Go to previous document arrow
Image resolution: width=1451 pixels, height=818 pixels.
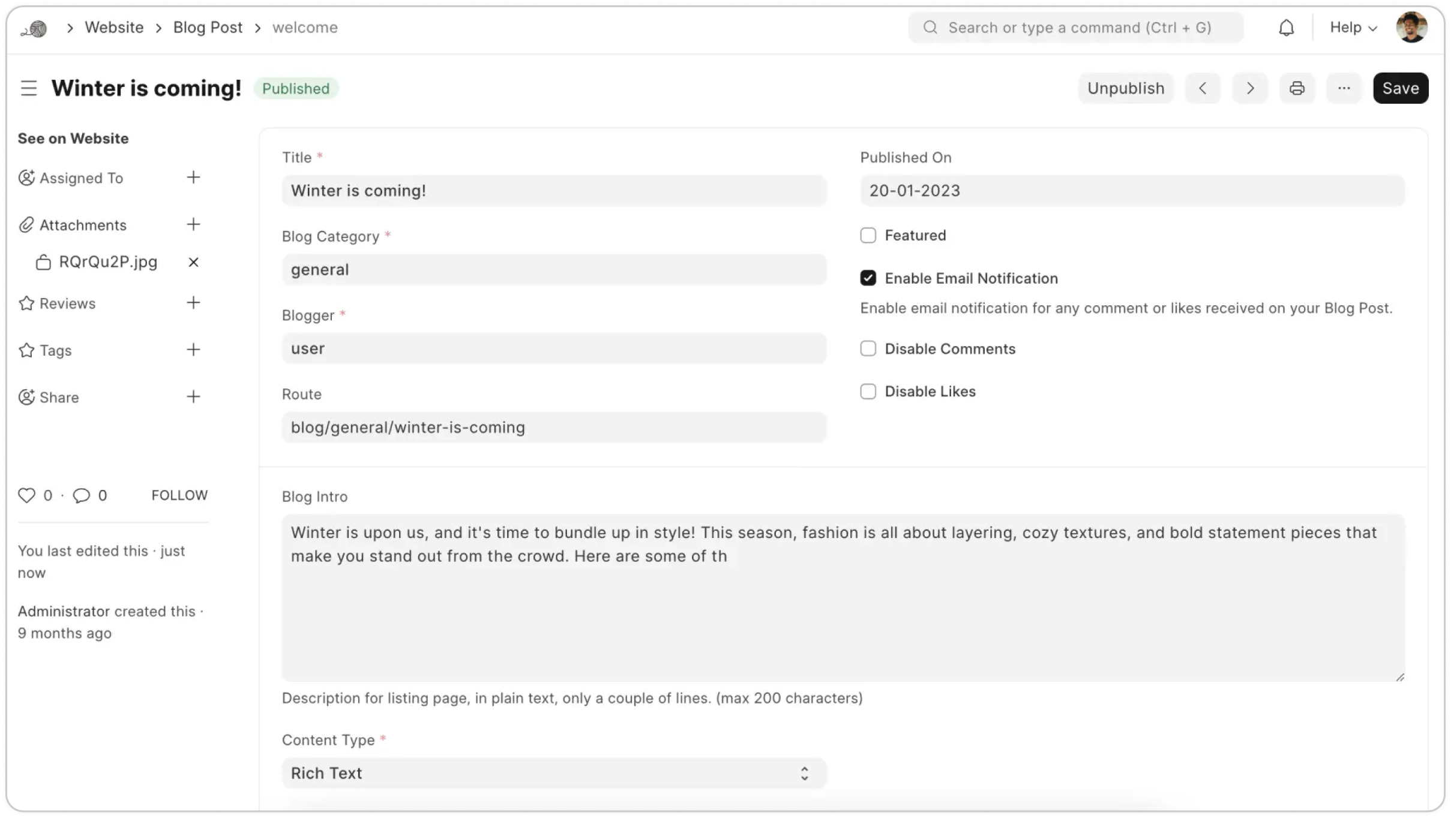click(1203, 88)
